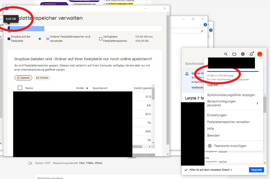Image resolution: width=270 pixels, height=179 pixels.
Task: Click the blue Upgrade button
Action: 256,170
